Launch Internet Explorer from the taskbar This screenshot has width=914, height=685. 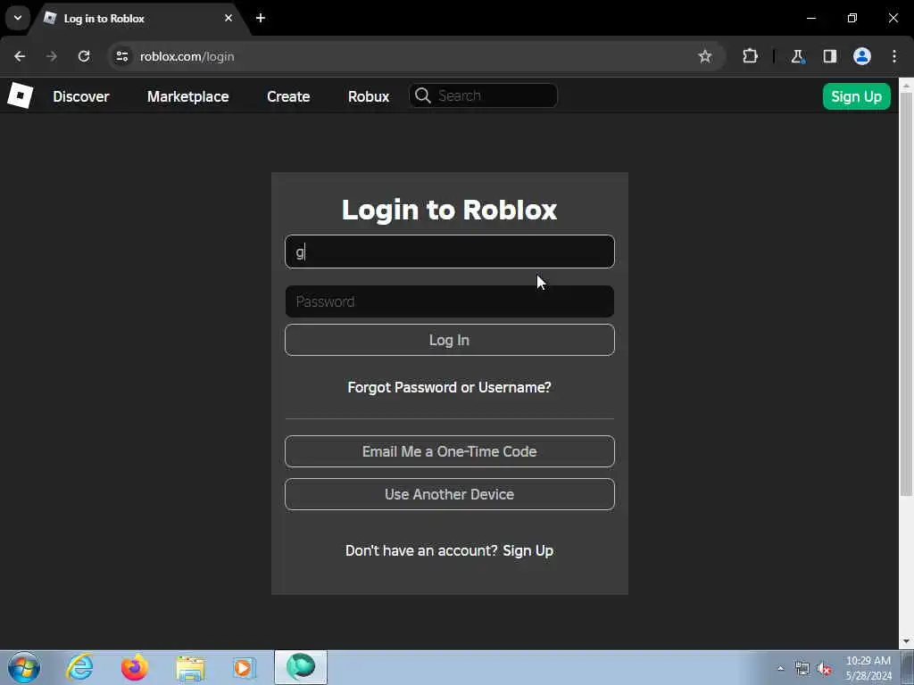pos(79,667)
